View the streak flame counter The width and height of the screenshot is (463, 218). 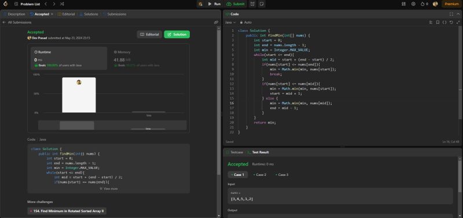[424, 4]
